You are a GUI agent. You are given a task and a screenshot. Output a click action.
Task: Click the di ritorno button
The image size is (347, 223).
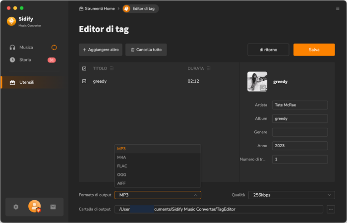coord(268,50)
